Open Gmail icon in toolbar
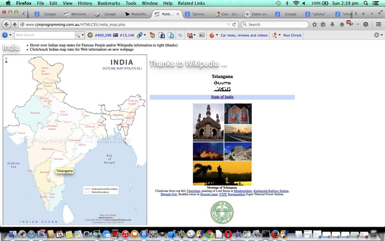 coord(190,35)
